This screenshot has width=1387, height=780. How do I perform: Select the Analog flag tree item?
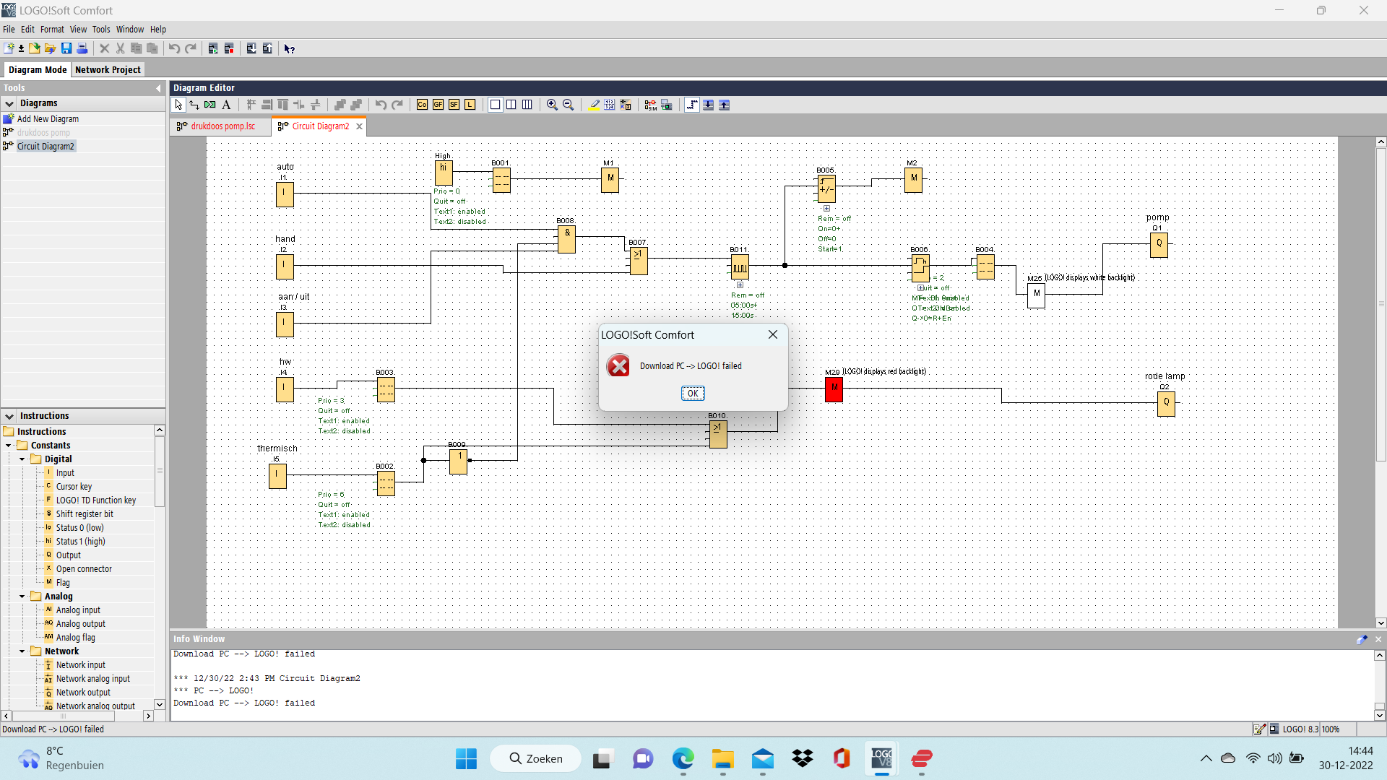(75, 638)
